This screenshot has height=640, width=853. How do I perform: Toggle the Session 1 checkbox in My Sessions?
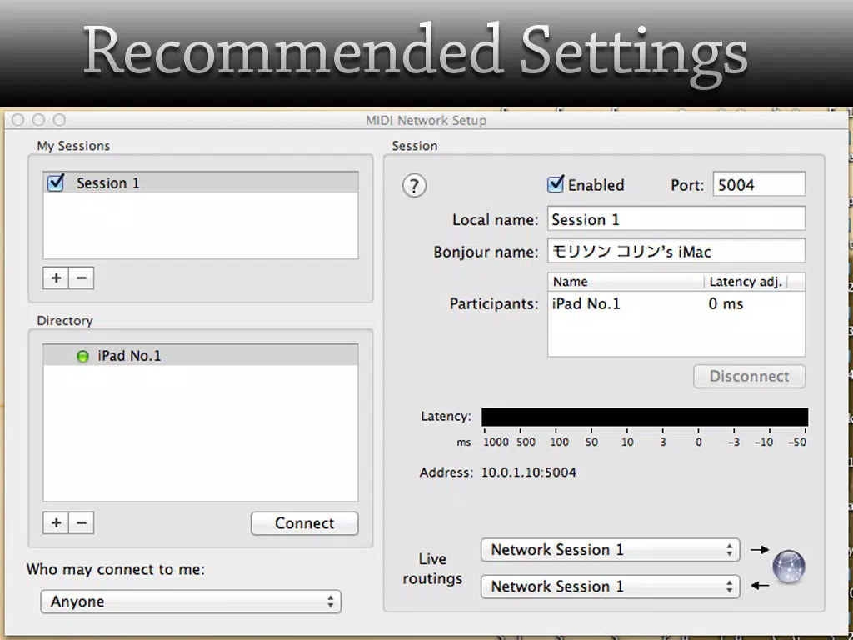tap(56, 182)
